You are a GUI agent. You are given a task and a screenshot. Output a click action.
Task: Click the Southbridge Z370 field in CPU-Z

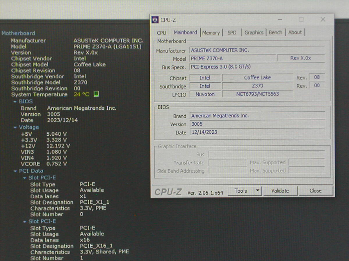pos(257,86)
